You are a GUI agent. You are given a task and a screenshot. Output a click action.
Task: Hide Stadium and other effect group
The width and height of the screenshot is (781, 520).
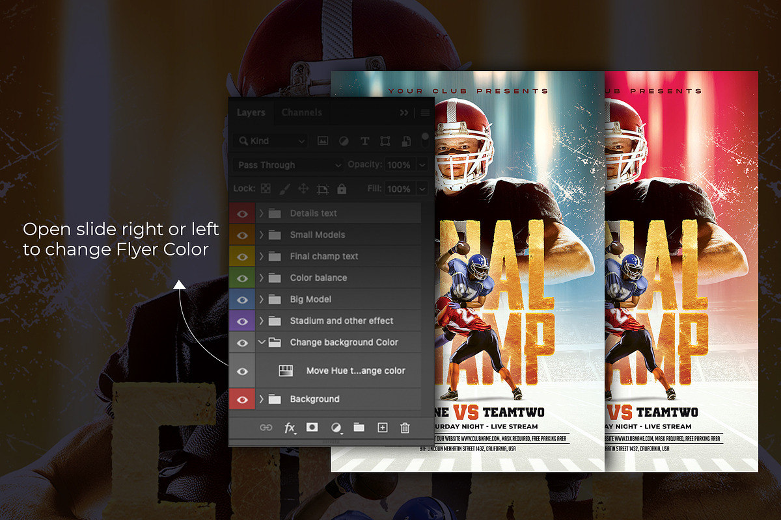click(x=242, y=320)
